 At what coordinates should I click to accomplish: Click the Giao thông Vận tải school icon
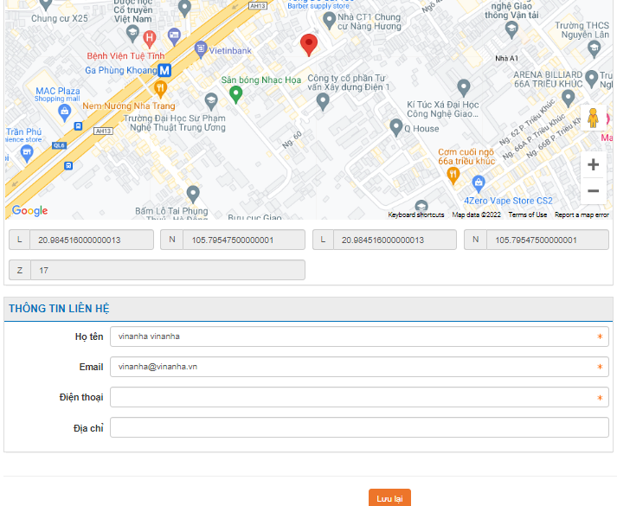(511, 30)
